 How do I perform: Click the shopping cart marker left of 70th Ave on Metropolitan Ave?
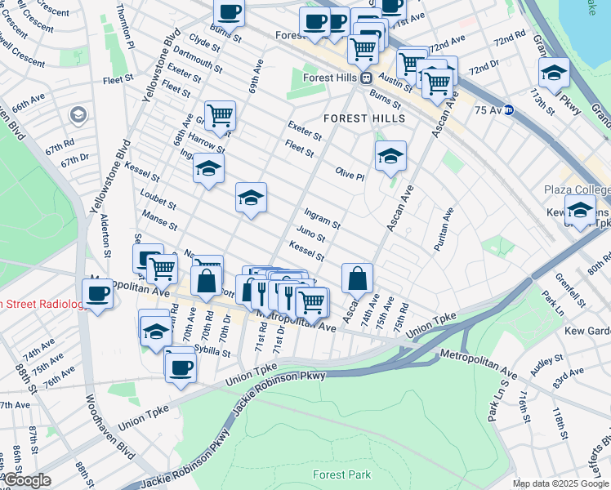163,269
